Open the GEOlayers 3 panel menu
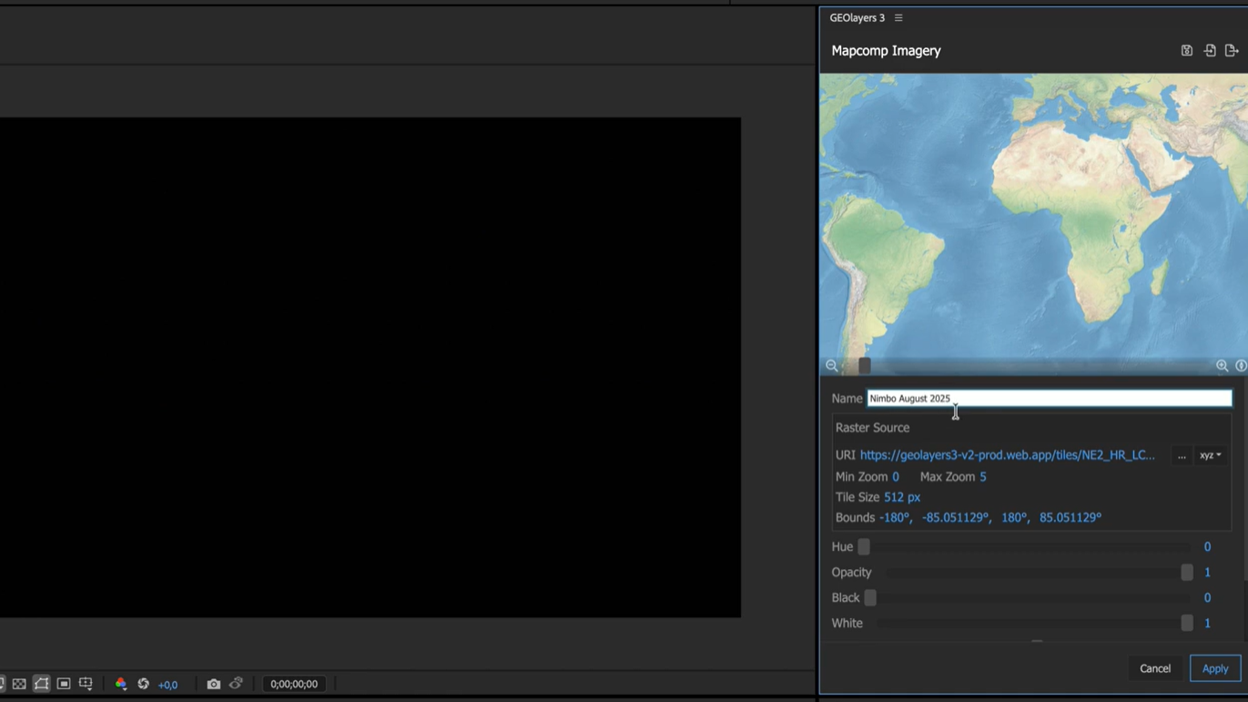Viewport: 1248px width, 702px height. coord(898,18)
